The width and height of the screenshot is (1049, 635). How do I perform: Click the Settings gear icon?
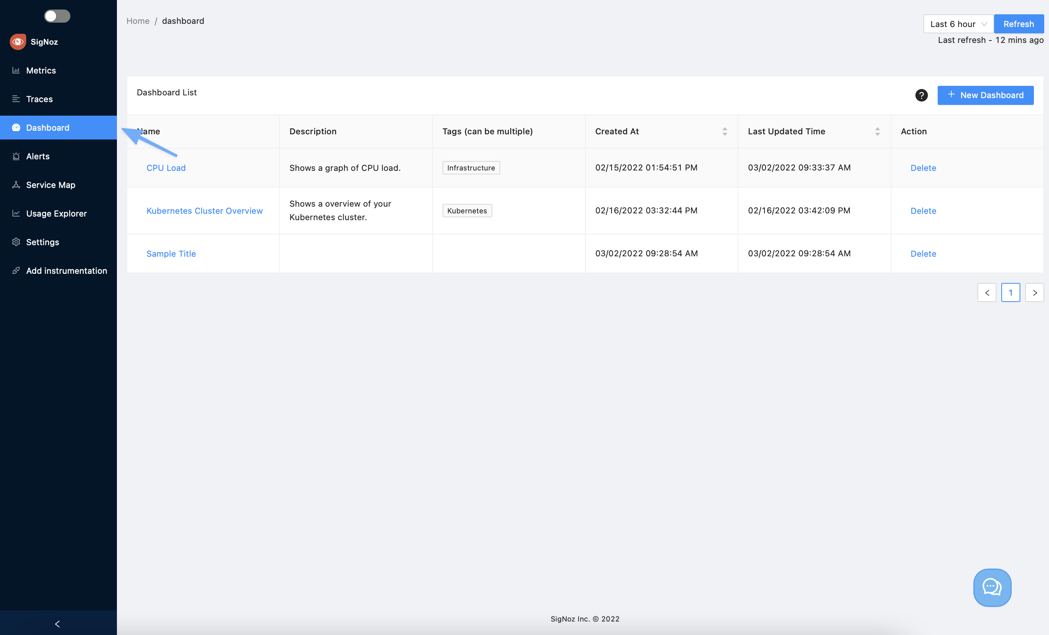(x=16, y=242)
